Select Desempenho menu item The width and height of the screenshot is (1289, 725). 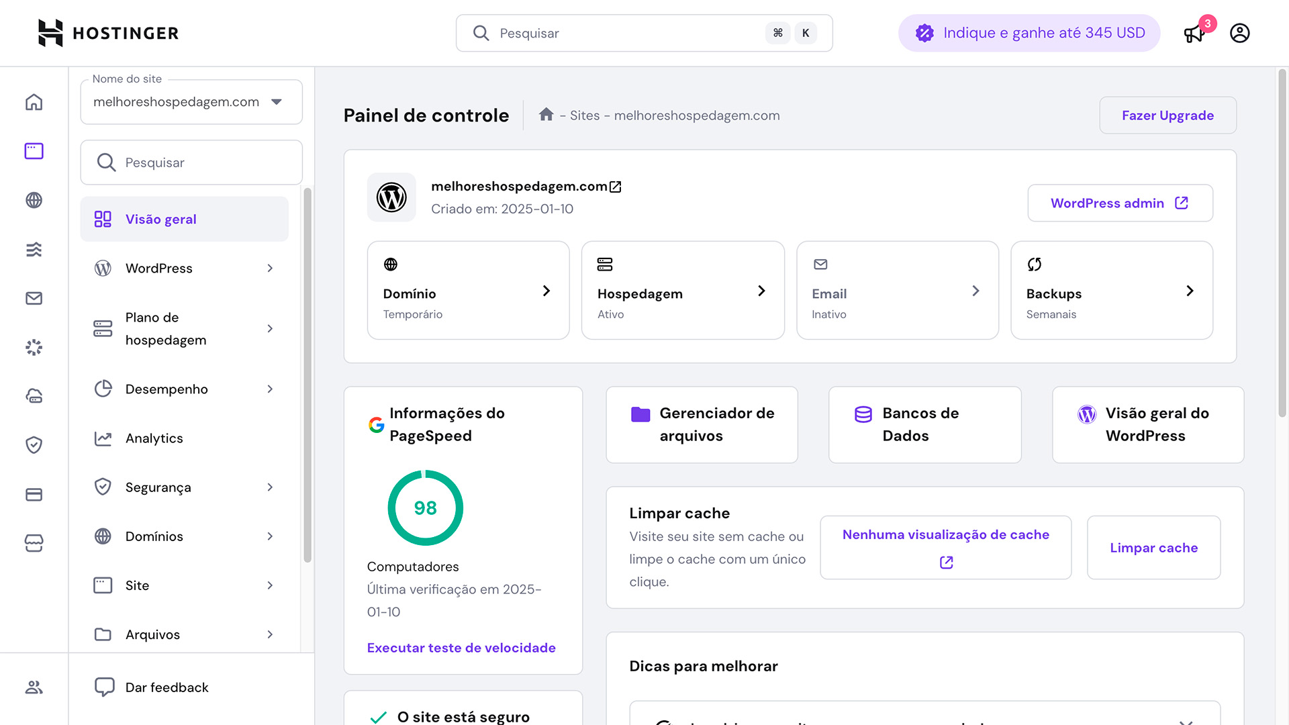click(185, 389)
